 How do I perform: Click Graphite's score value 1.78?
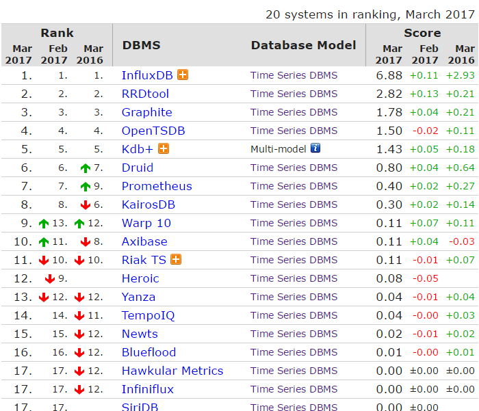coord(389,112)
